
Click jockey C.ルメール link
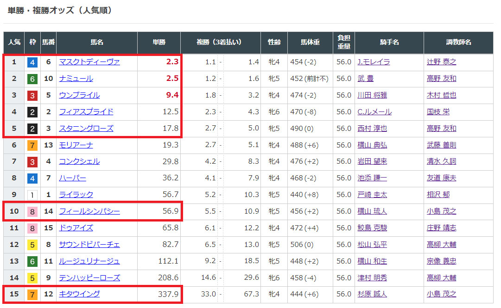[x=374, y=111]
